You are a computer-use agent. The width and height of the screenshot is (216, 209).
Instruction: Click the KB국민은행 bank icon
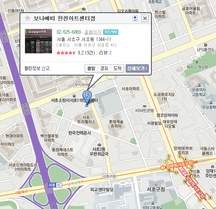click(144, 106)
